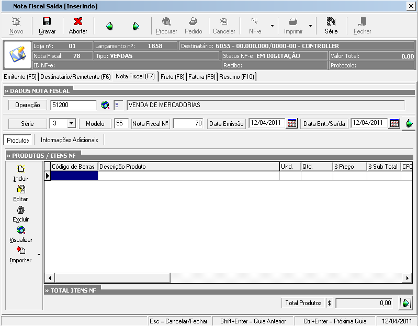This screenshot has height=326, width=418.
Task: Click the Visualizar item icon
Action: 21,230
